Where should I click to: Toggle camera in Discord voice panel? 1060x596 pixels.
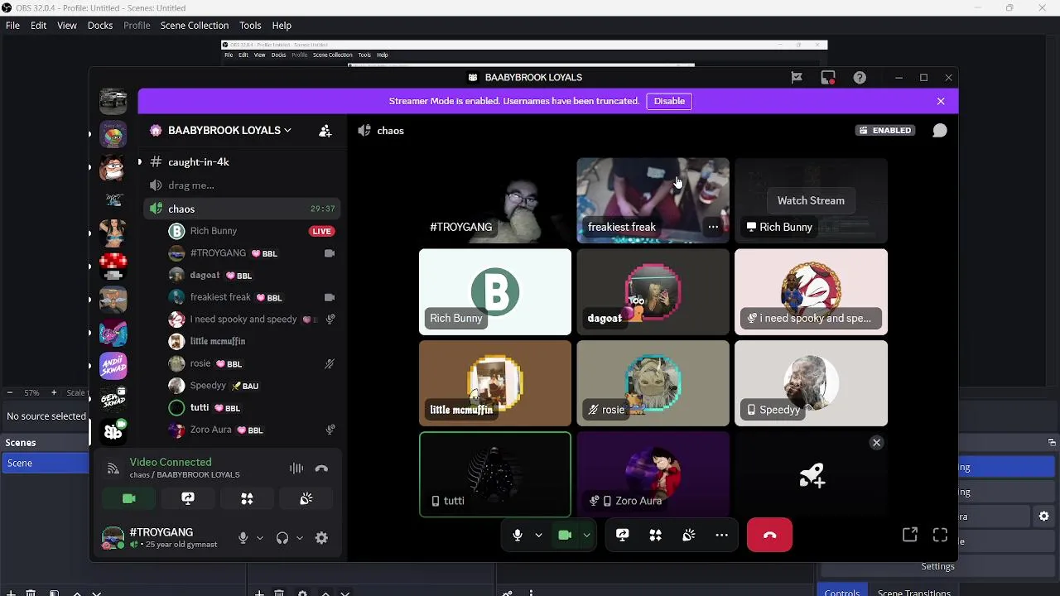(128, 498)
